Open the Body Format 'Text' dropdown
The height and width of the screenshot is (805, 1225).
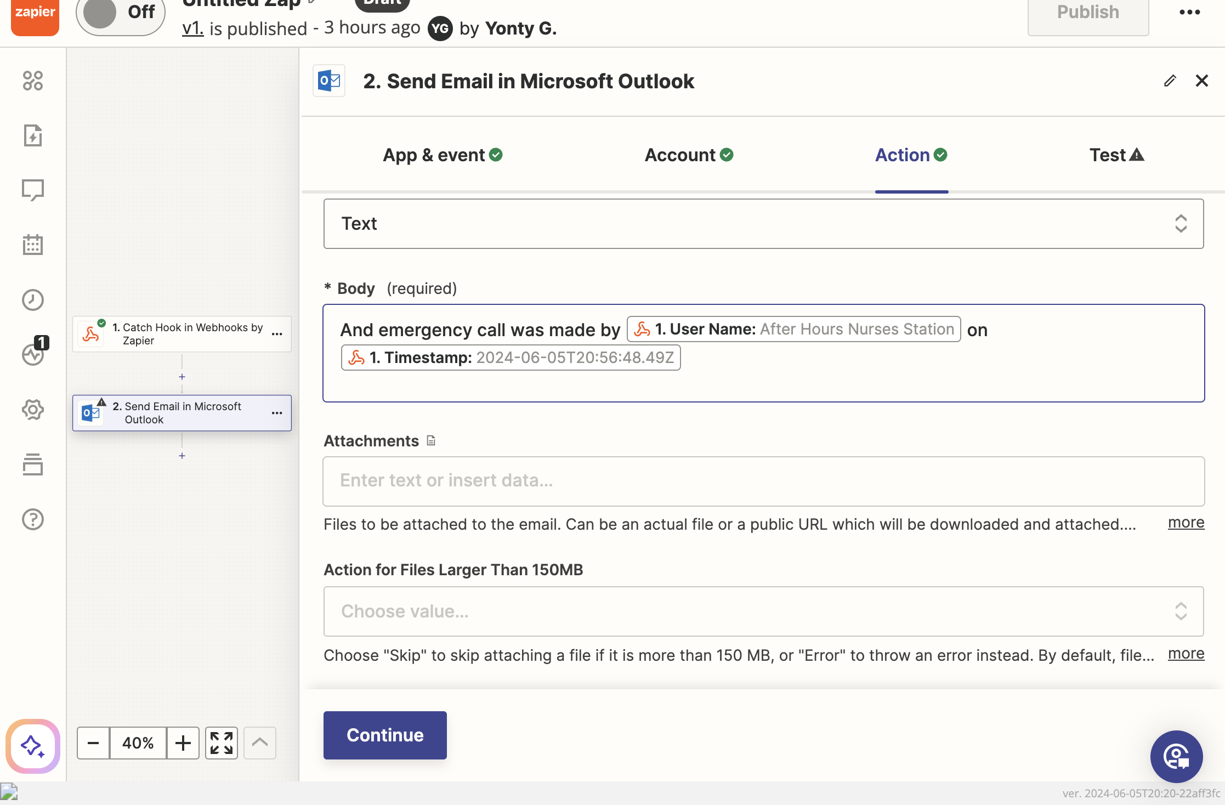click(763, 224)
